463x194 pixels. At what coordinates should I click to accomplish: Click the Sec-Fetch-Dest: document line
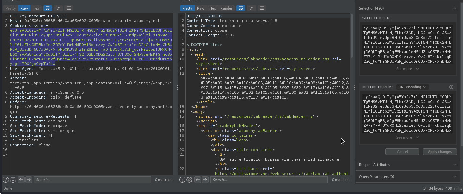point(38,121)
